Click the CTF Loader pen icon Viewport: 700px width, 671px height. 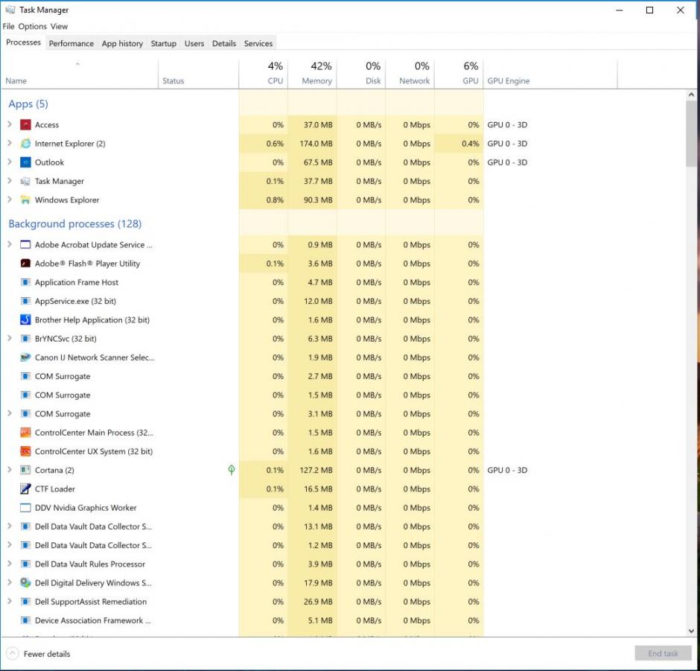(25, 489)
